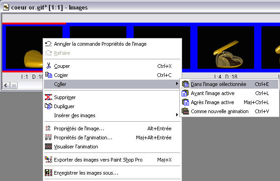Open Propriétés de l'image dialog
Screen dimensions: 280x181
pos(113,129)
